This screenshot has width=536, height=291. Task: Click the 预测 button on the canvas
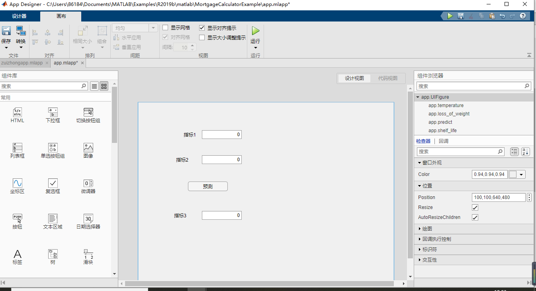tap(207, 186)
